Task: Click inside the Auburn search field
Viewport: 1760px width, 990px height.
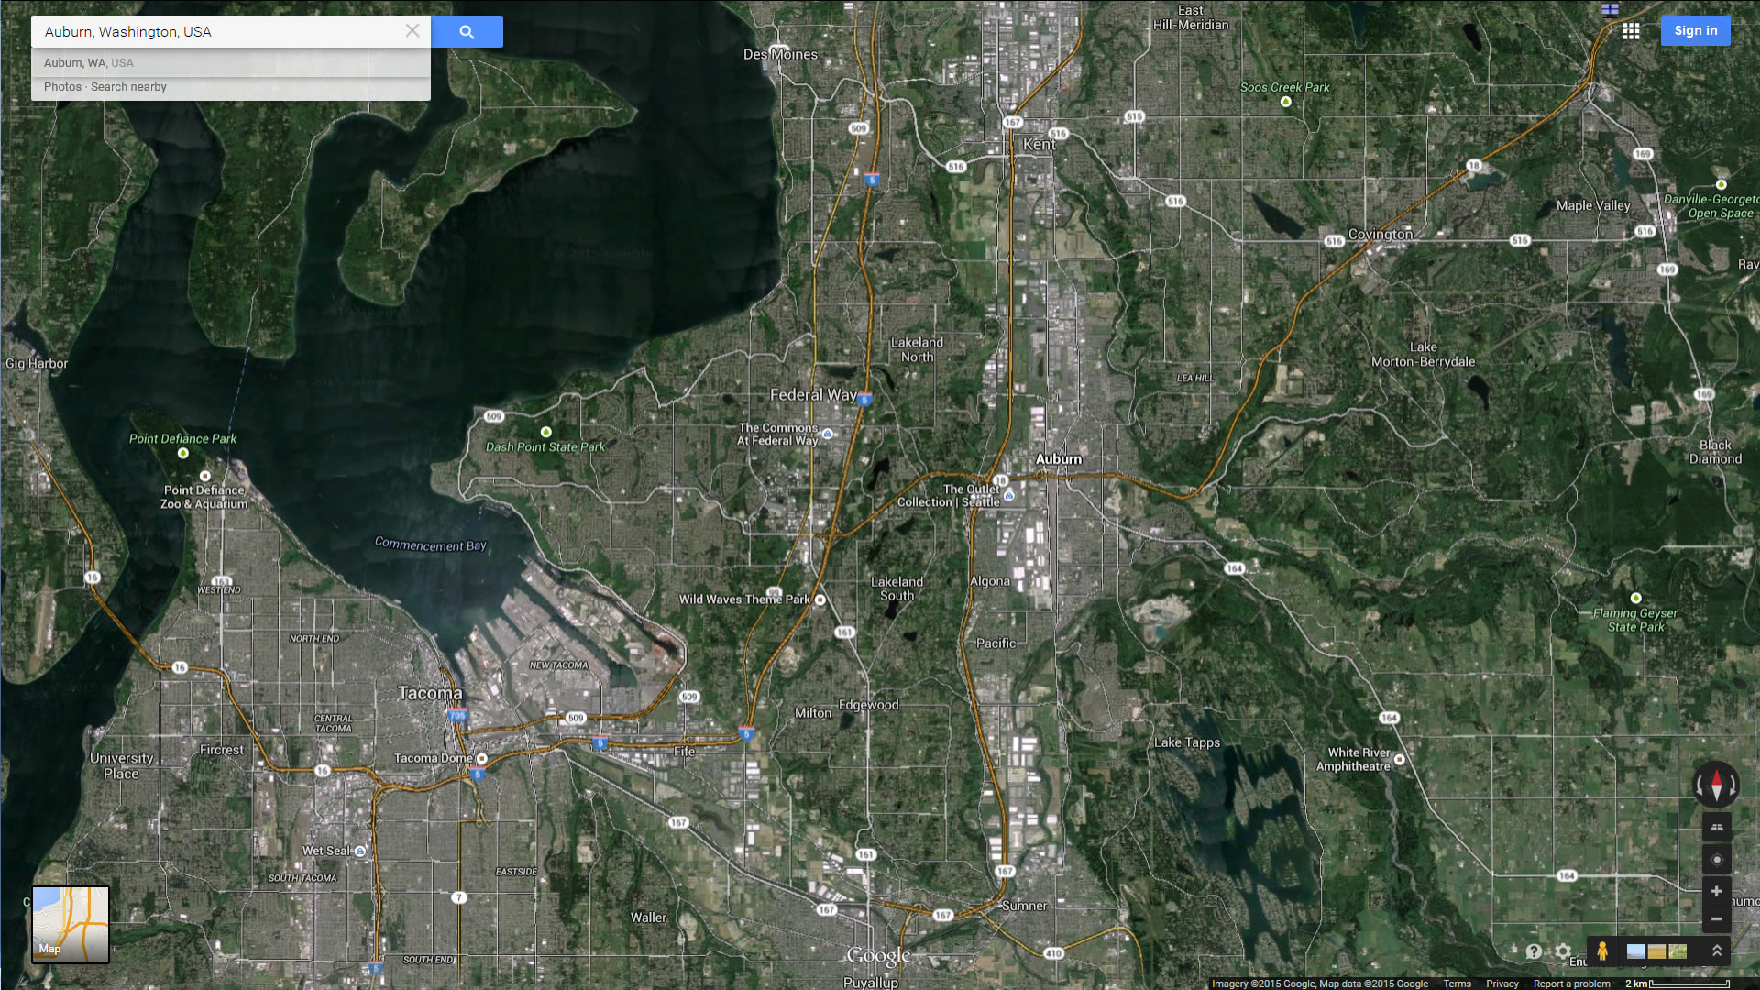Action: (x=220, y=31)
